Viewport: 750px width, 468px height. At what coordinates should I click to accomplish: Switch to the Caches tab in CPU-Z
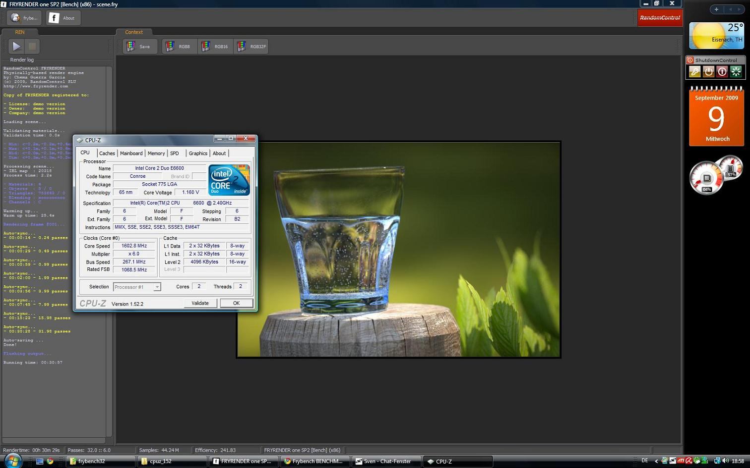pos(107,154)
